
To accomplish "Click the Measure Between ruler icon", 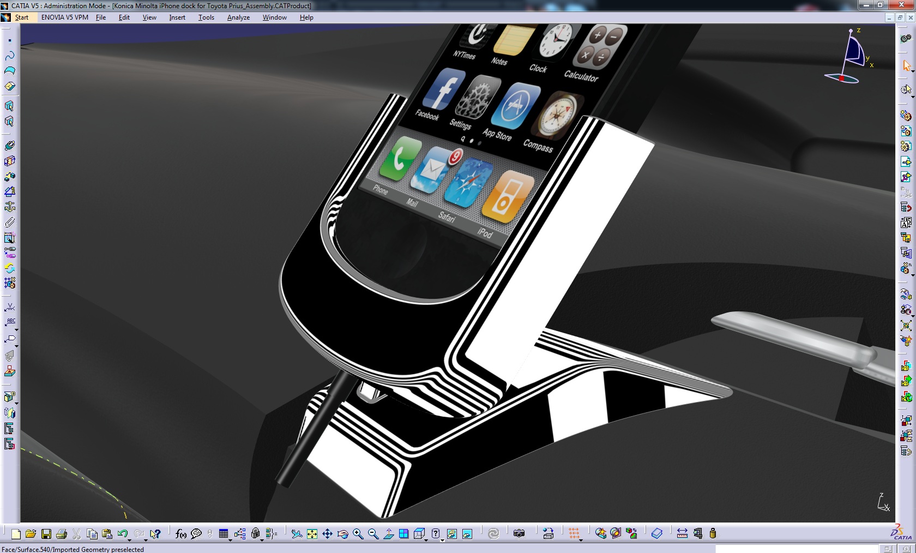I will 682,533.
